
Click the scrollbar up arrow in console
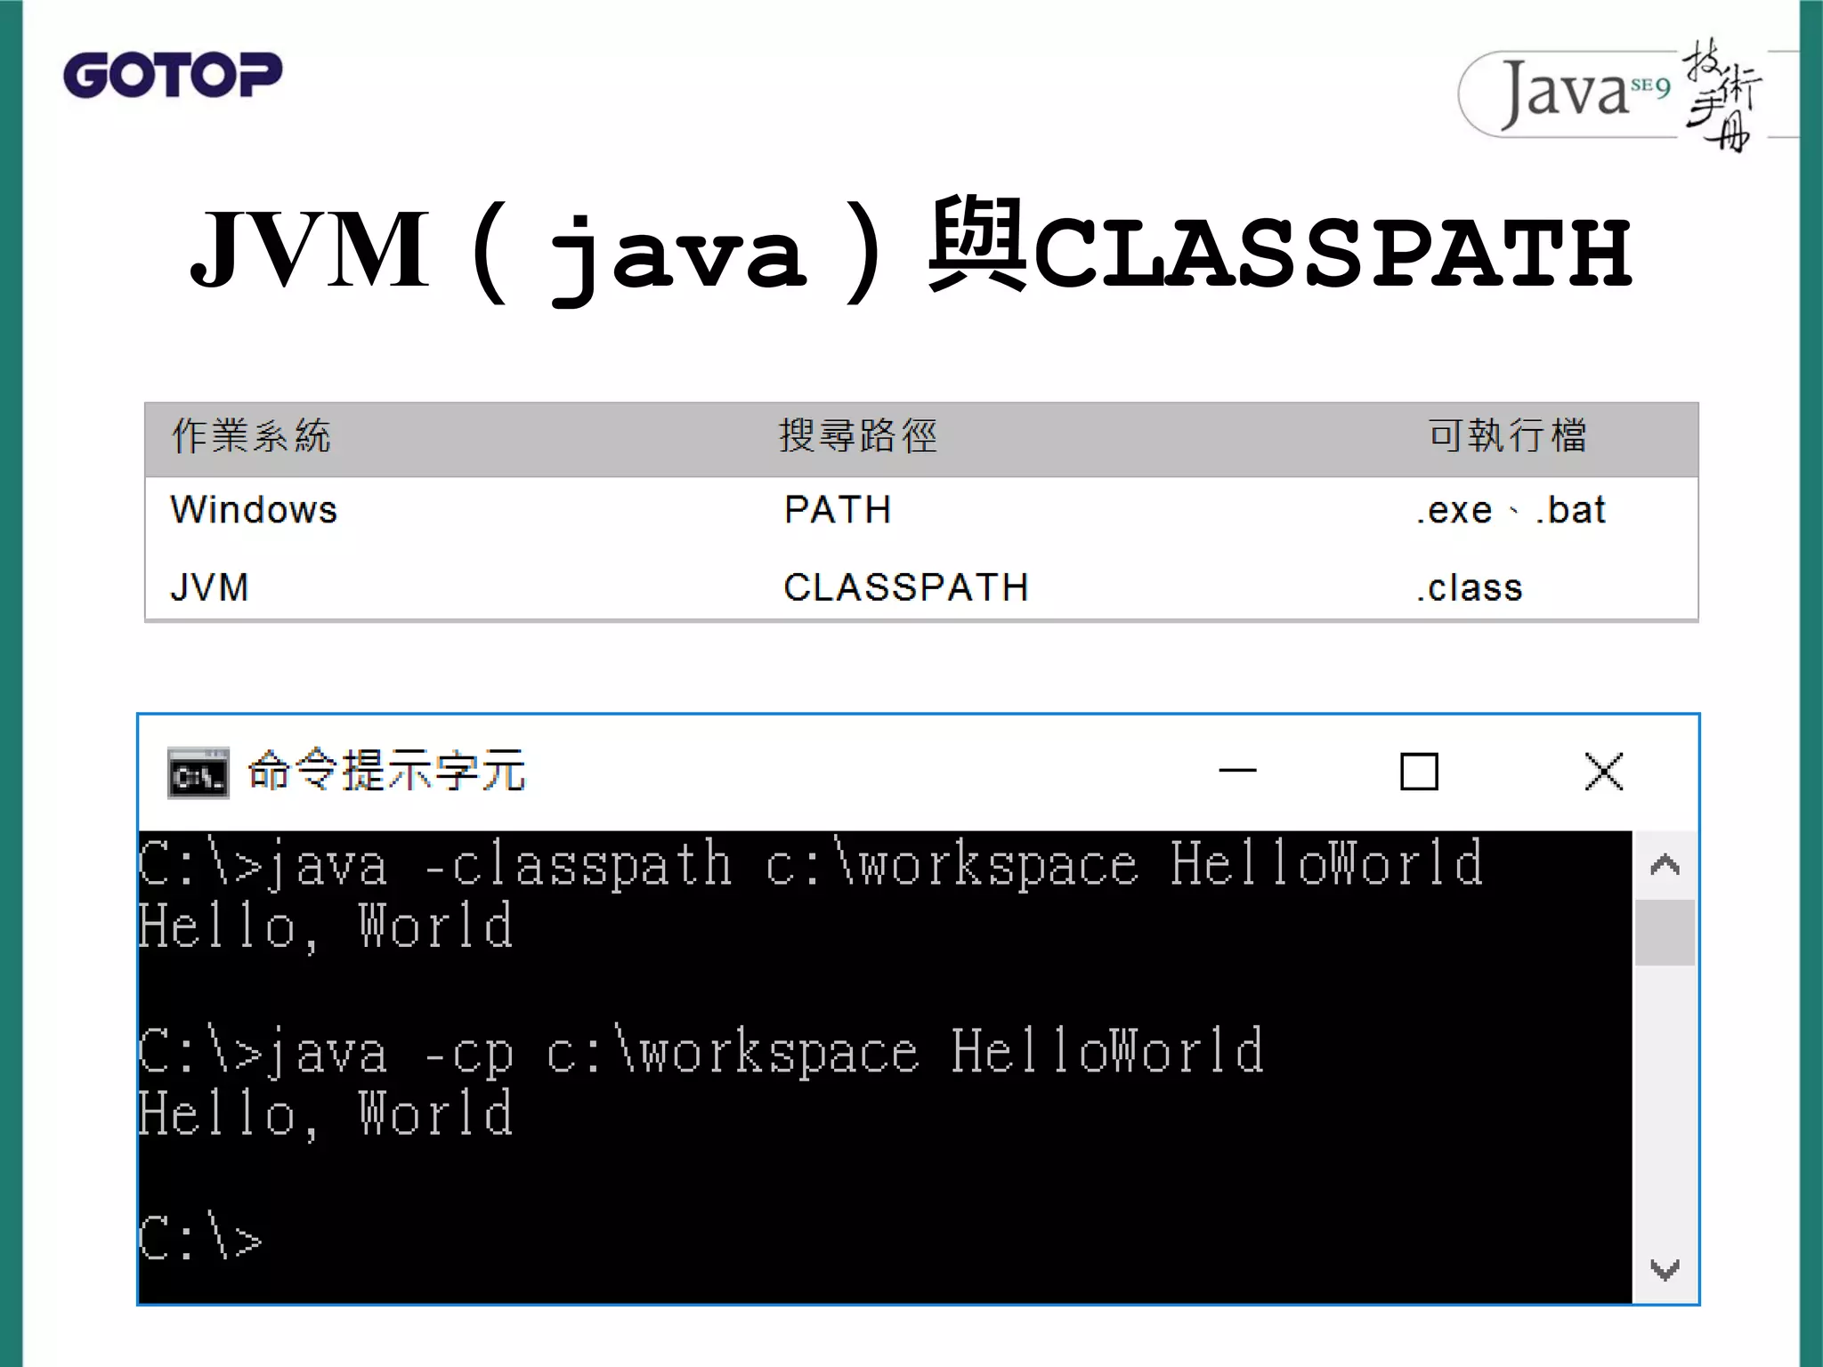click(1665, 865)
